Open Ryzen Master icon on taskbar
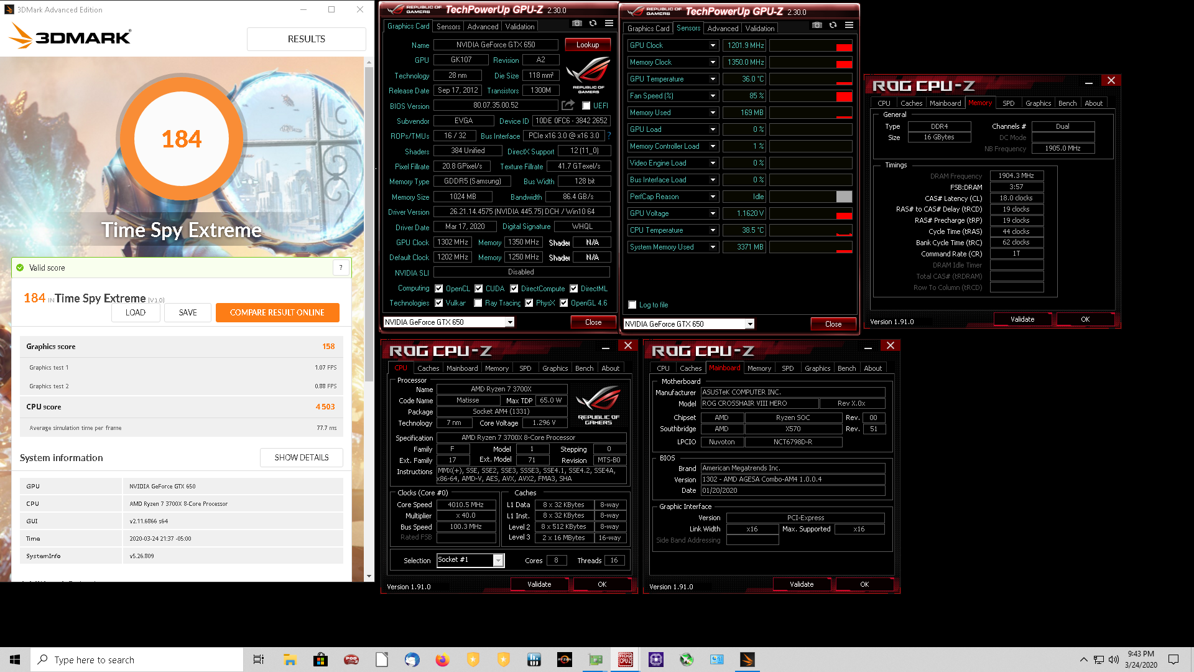The width and height of the screenshot is (1194, 672). [565, 660]
